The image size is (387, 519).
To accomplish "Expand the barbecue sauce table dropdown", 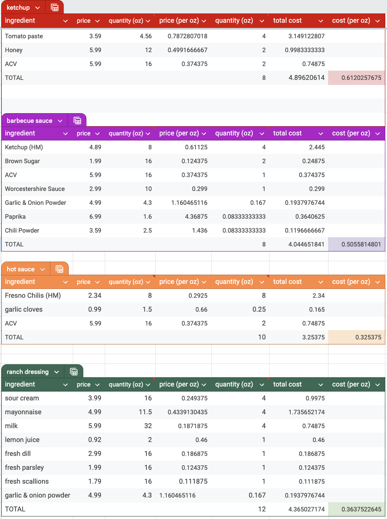I will pyautogui.click(x=60, y=120).
